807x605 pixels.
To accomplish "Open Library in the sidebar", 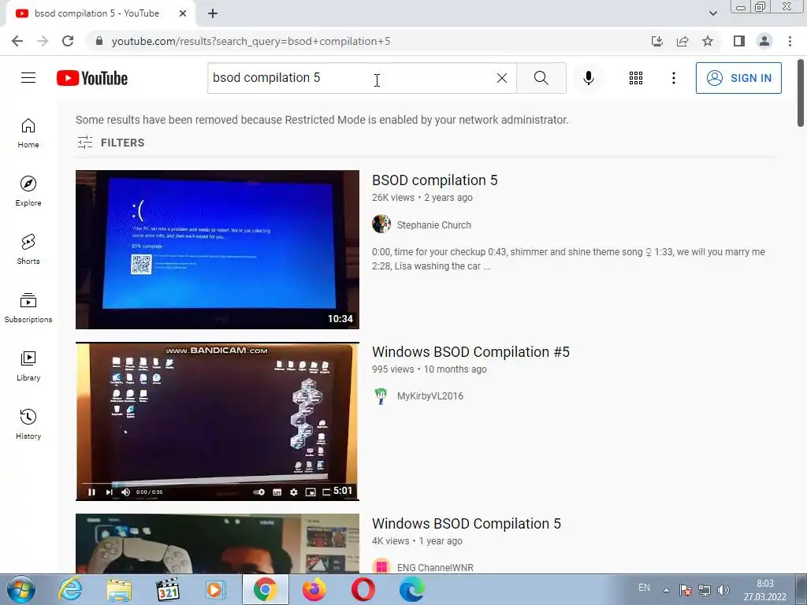I will point(28,366).
